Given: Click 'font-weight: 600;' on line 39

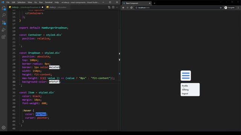Looking at the screenshot, I should tap(35, 103).
